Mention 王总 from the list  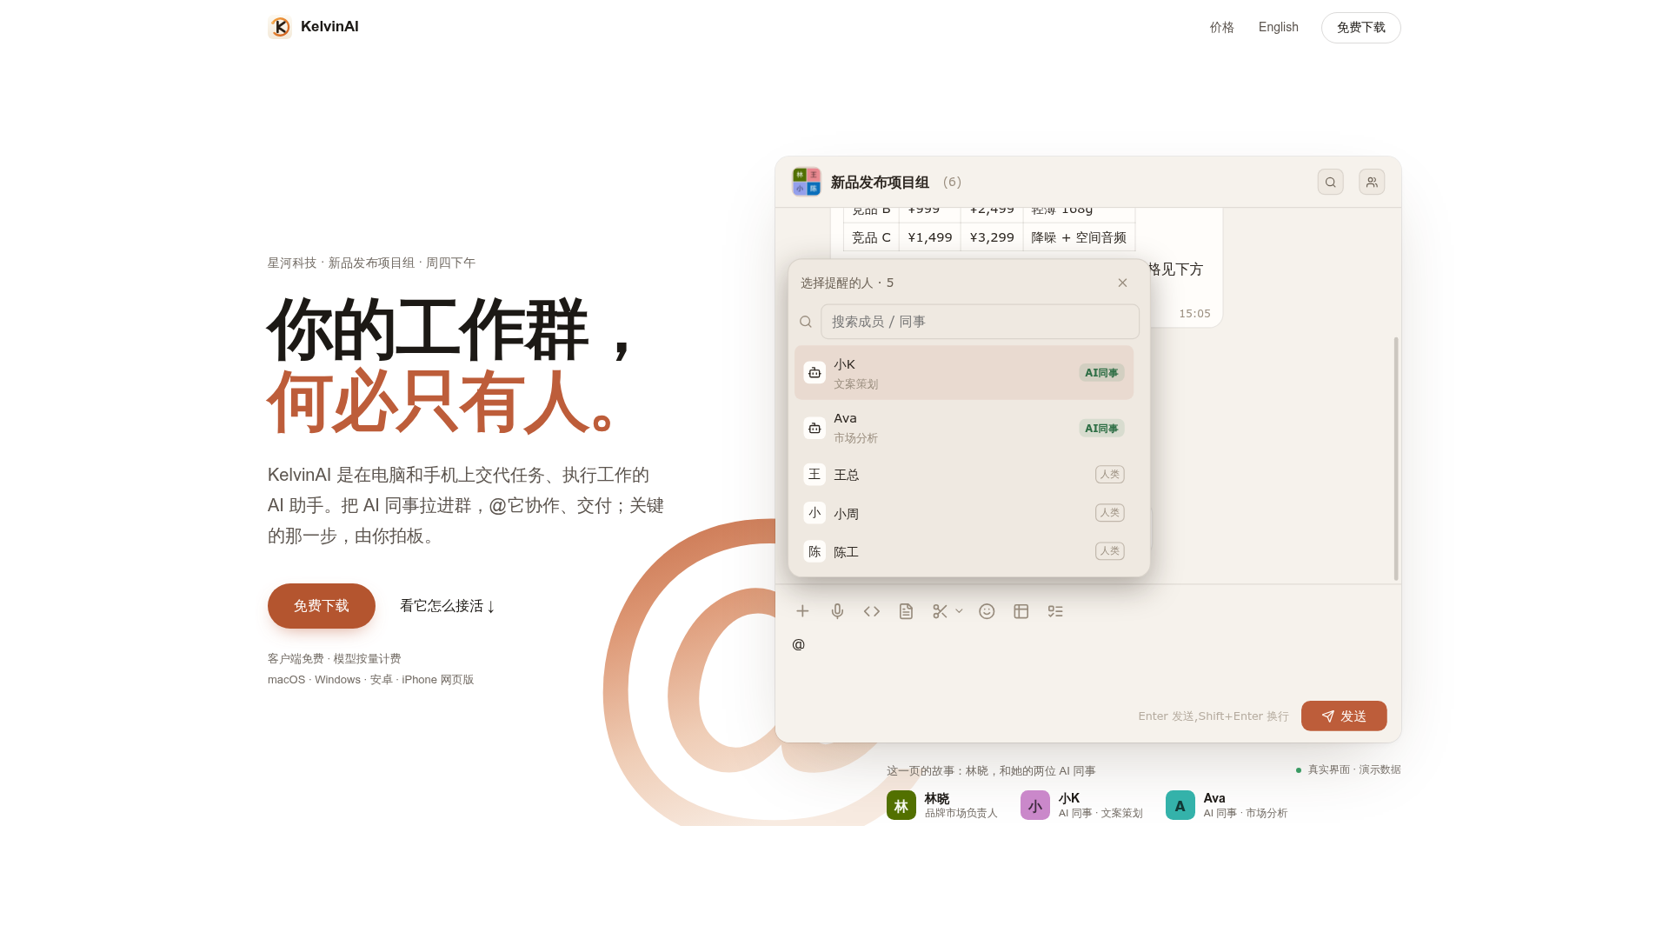[964, 475]
